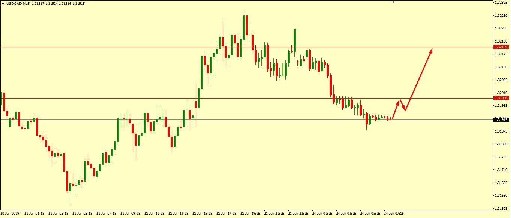Click the 21 Jun 13:15 time axis label
Screen dimensions: 511x218
tap(179, 214)
